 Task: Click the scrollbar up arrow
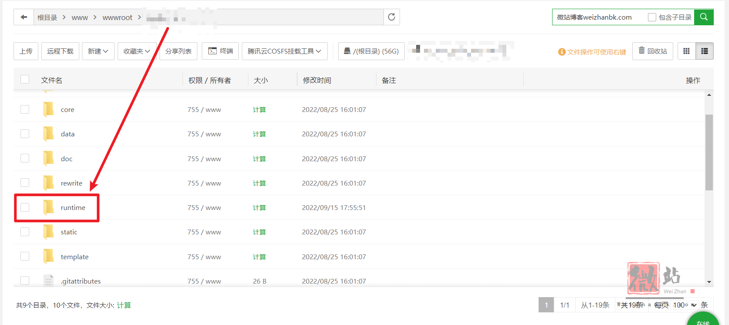click(x=709, y=95)
